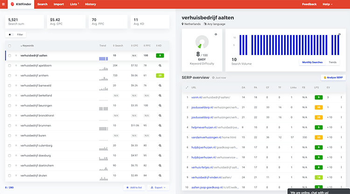
Task: Click magnifier icon for verhuisbedrijf druten row
Action: coord(160,175)
